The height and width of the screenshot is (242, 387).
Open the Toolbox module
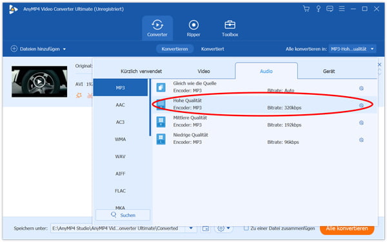(x=230, y=28)
